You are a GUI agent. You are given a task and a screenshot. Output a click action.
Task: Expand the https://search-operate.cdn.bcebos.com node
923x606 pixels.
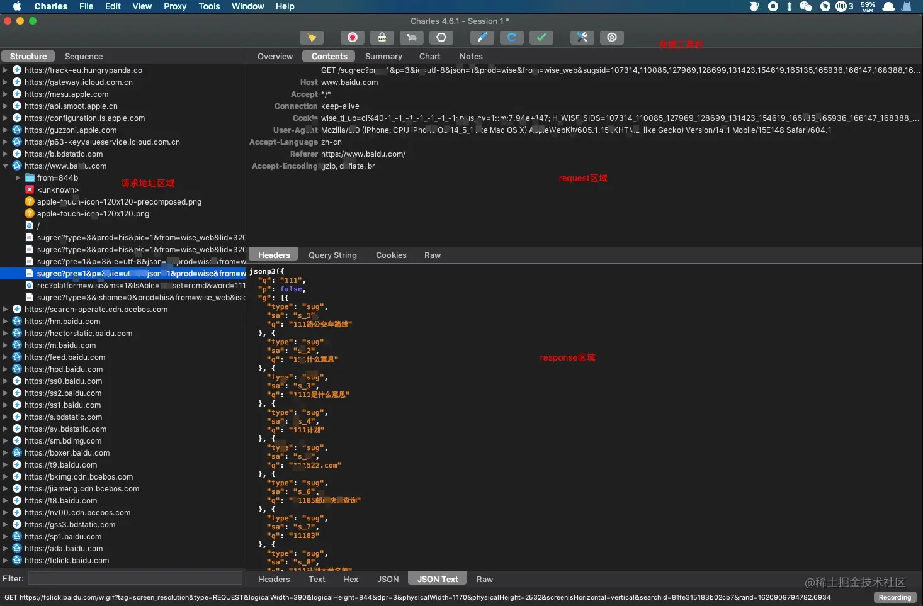coord(6,309)
